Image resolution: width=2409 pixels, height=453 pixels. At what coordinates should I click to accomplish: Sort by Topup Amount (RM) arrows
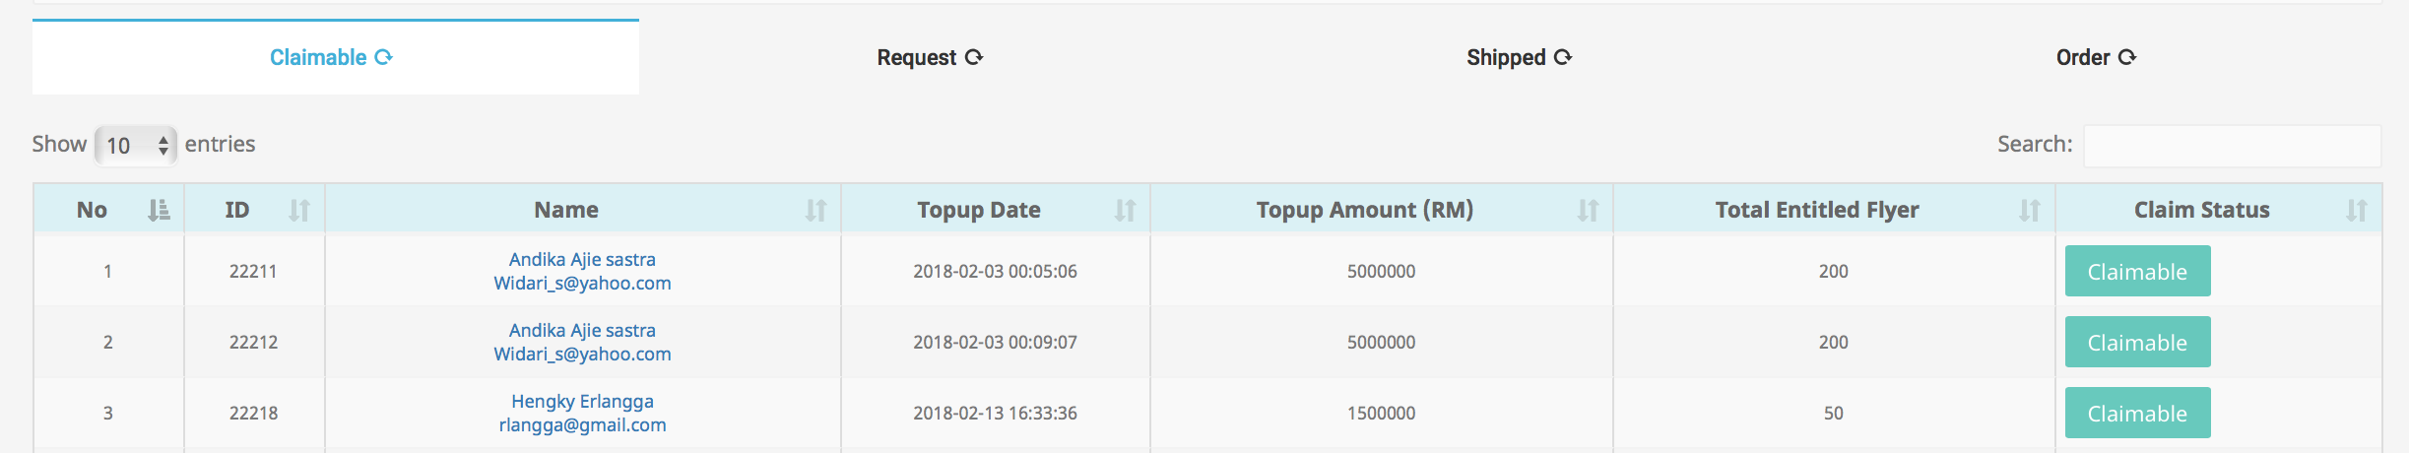click(1588, 210)
